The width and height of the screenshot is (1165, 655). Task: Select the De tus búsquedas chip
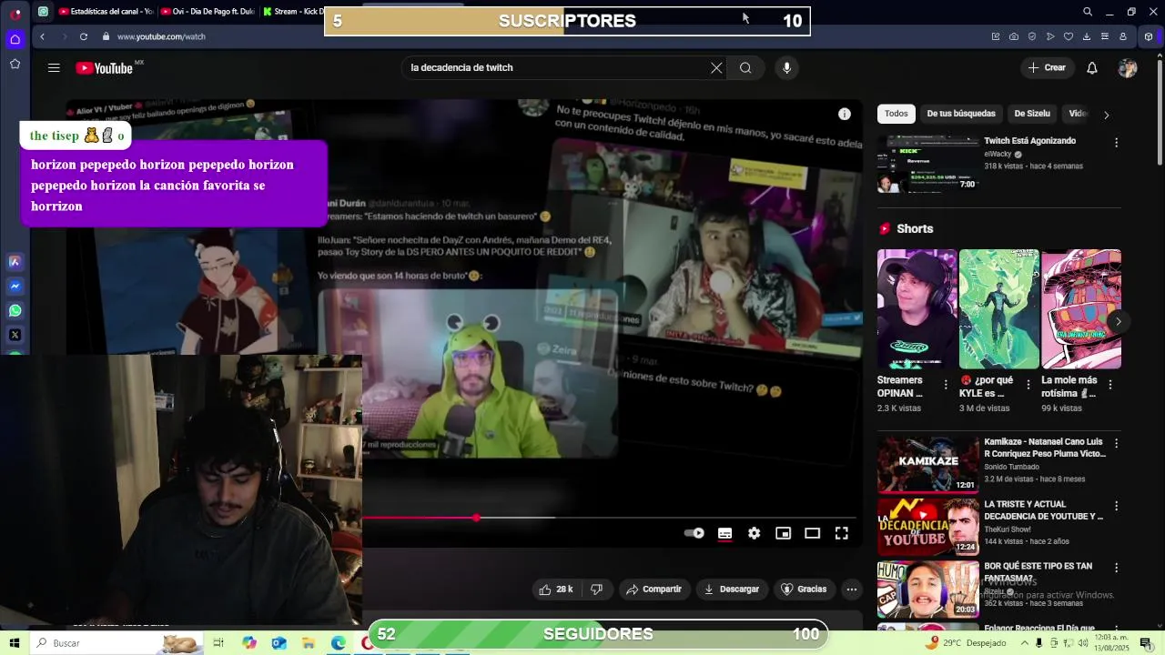(961, 114)
